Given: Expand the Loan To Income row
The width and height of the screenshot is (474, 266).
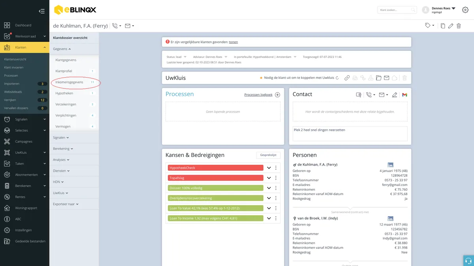Looking at the screenshot, I should [x=269, y=218].
